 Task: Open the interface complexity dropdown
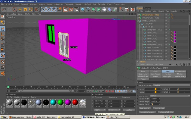(x=172, y=85)
